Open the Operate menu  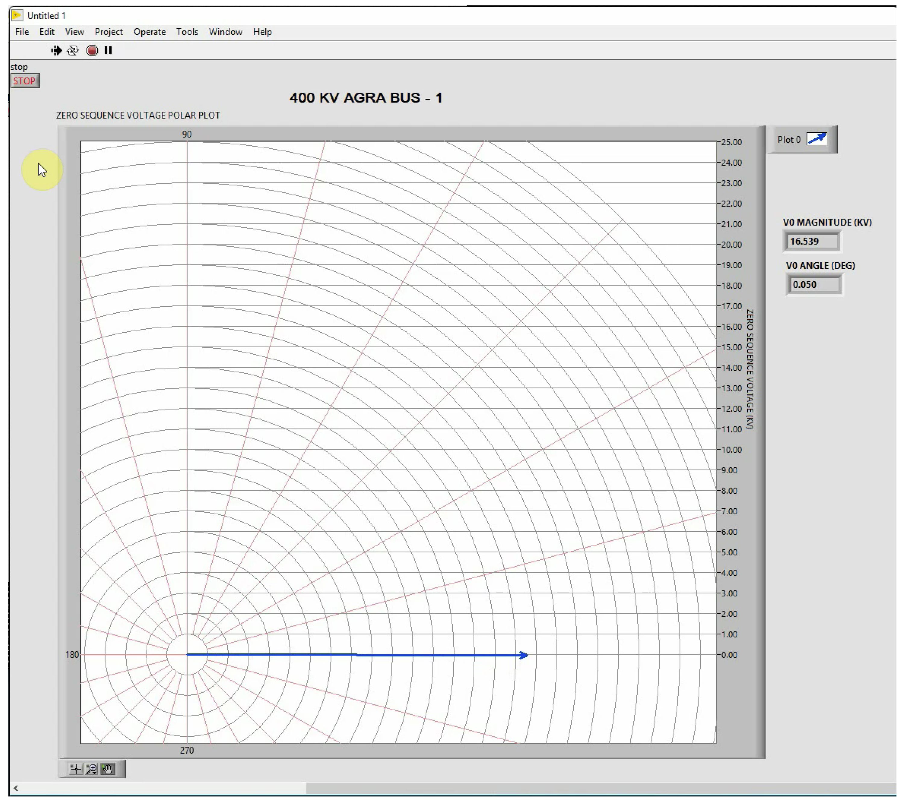(x=151, y=32)
